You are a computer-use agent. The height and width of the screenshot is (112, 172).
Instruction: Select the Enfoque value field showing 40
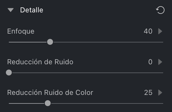(x=148, y=31)
